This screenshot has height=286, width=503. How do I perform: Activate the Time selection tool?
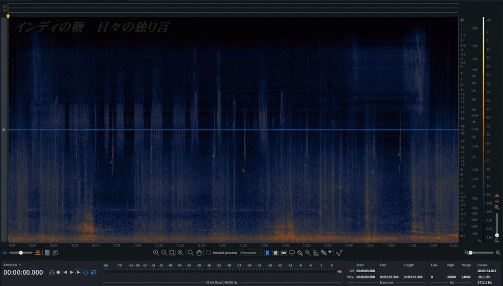point(267,253)
